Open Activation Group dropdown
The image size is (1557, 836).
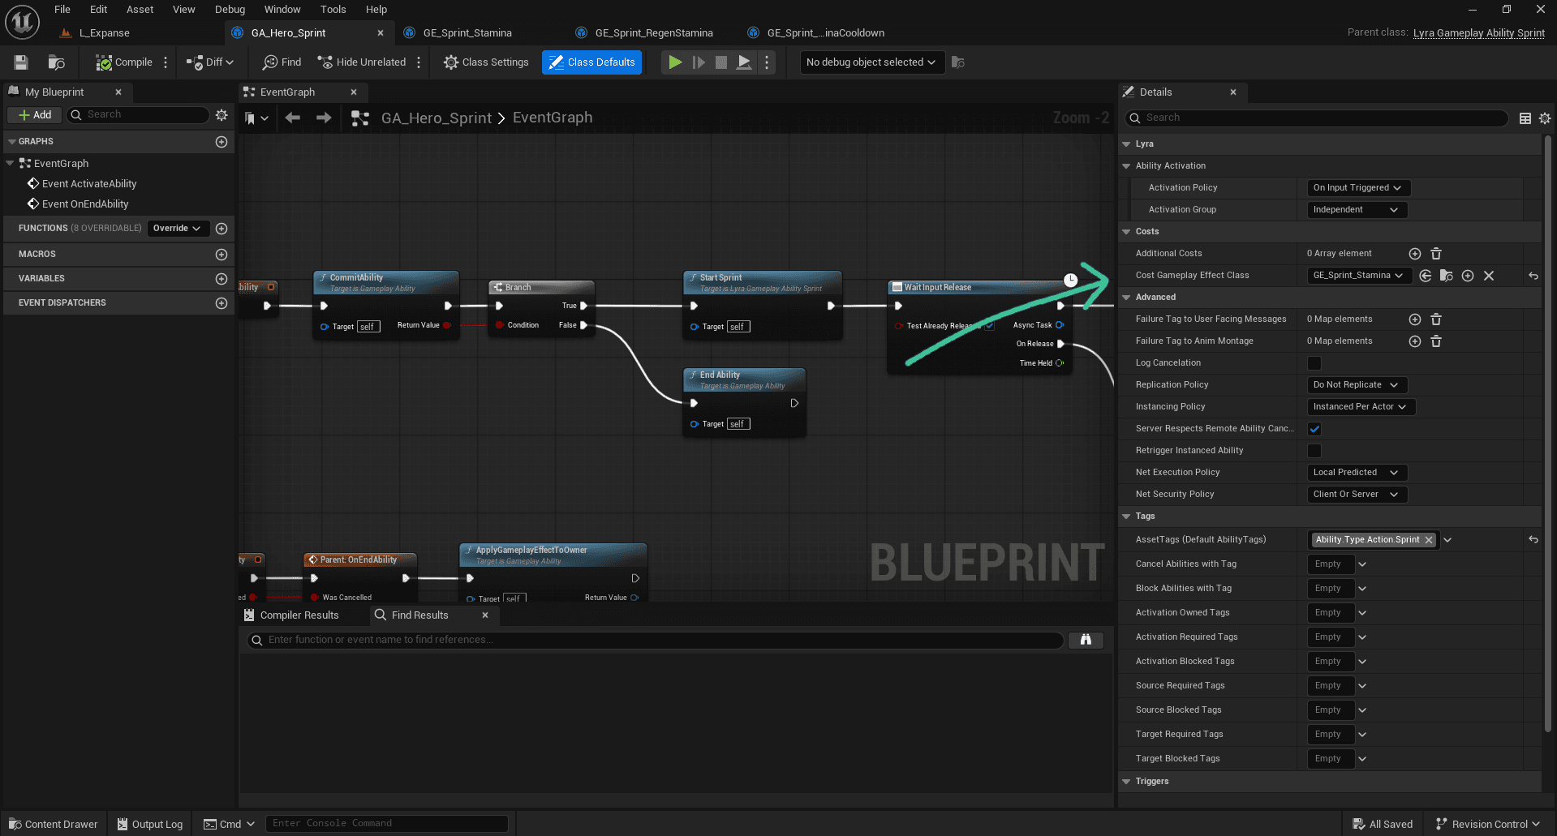coord(1357,210)
